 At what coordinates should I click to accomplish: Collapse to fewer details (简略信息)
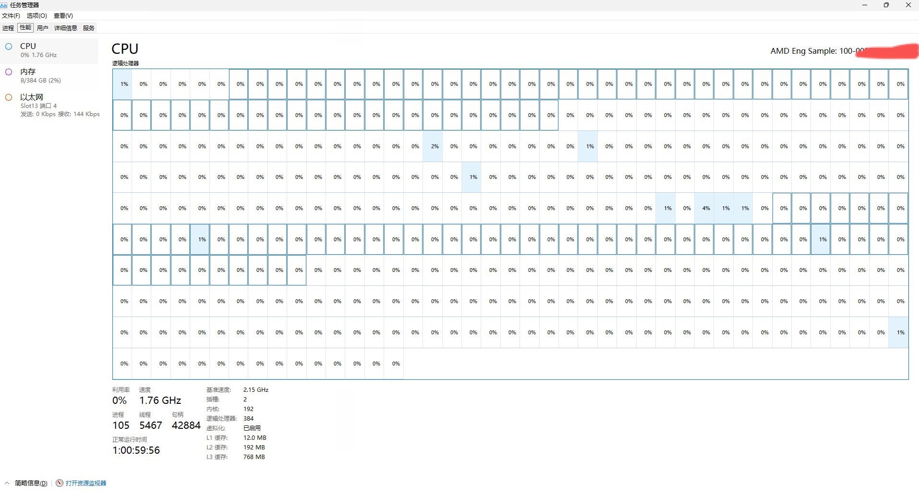(31, 483)
